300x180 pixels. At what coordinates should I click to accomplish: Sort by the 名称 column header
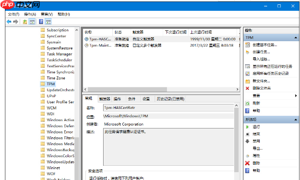point(98,32)
